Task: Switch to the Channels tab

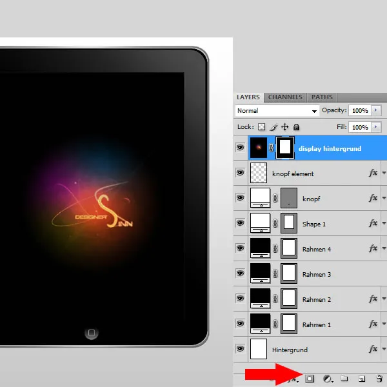Action: [285, 97]
